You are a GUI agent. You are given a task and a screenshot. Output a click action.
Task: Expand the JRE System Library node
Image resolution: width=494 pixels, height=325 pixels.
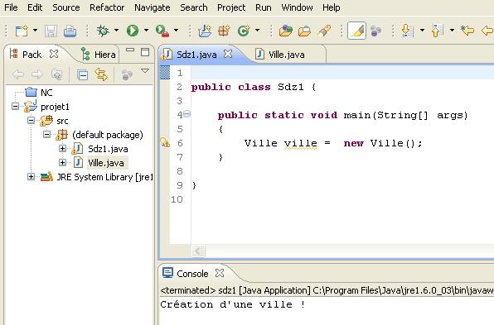[x=31, y=177]
